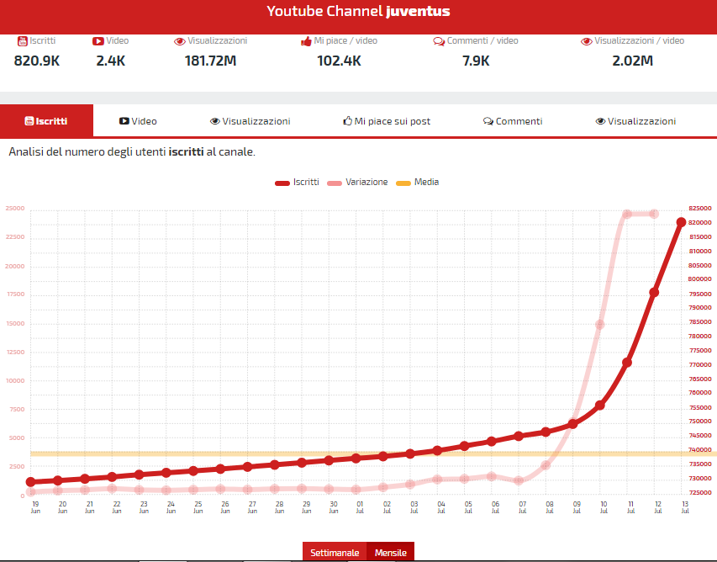Select the Variazione data point for 12 Jul

654,214
